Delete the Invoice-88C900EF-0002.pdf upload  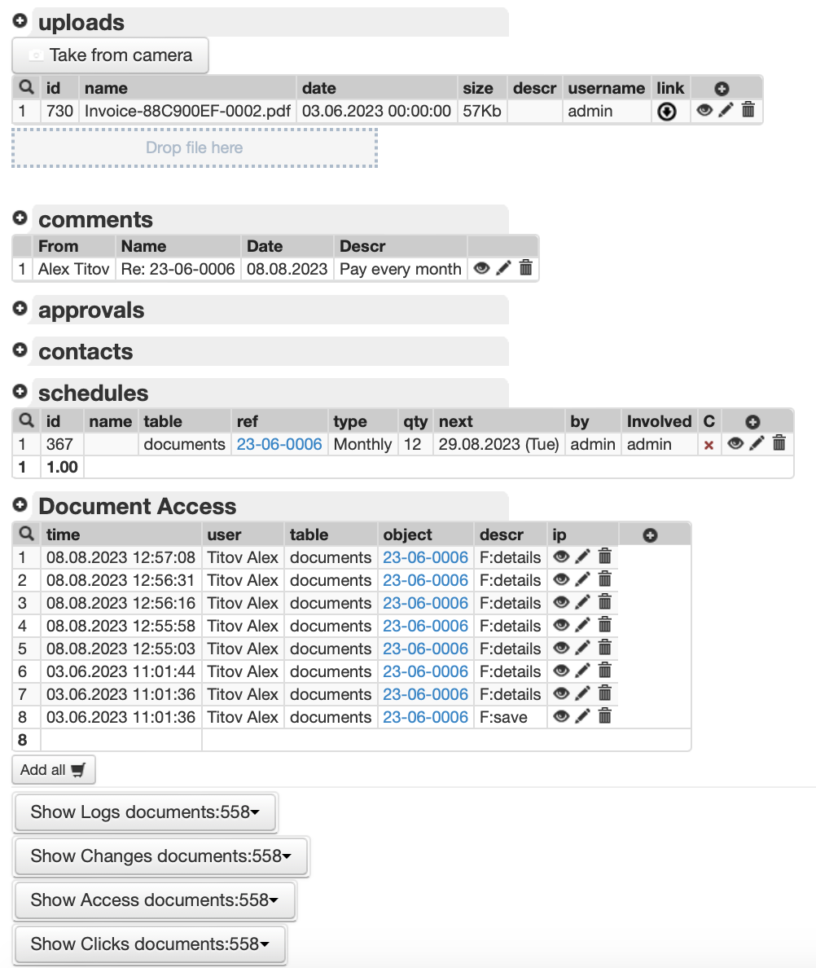tap(748, 111)
